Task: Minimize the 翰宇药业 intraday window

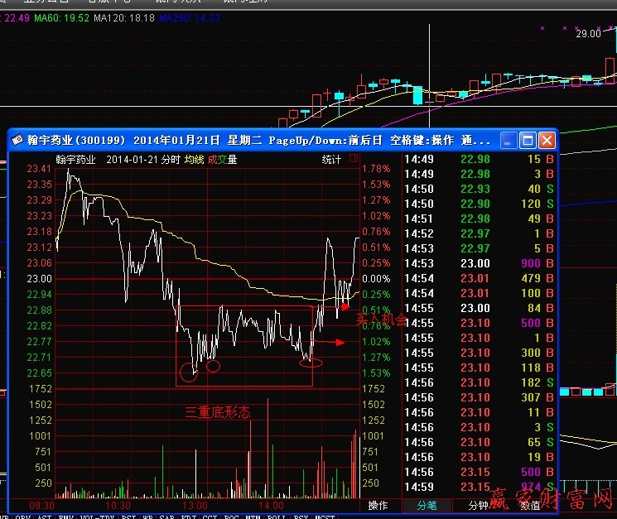Action: pos(509,140)
